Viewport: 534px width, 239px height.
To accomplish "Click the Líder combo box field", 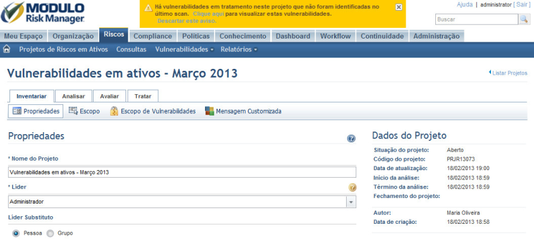I will click(182, 202).
